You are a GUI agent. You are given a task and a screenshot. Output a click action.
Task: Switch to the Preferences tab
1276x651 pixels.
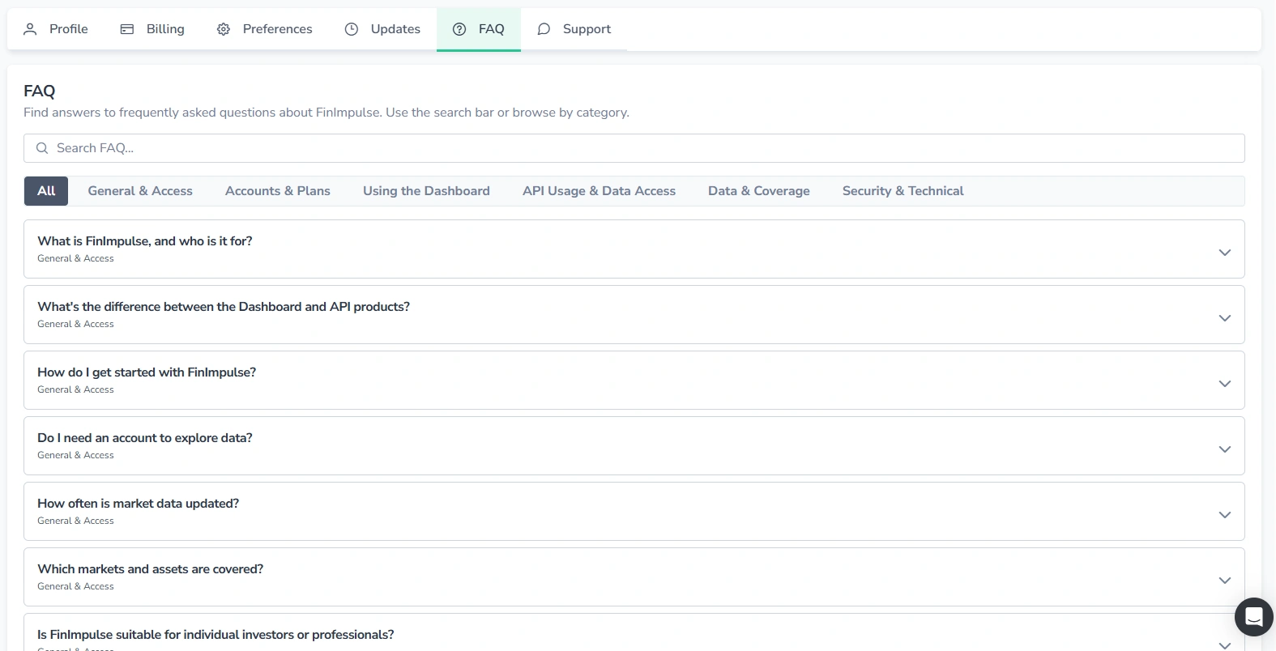265,29
